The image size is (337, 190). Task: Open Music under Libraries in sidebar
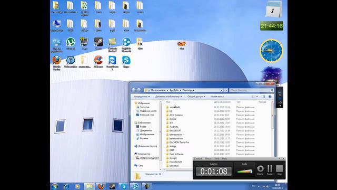point(144,138)
